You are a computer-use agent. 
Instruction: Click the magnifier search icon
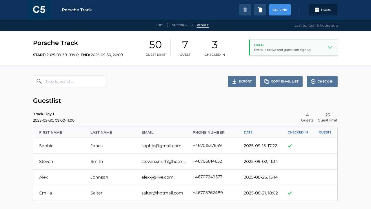(x=39, y=81)
